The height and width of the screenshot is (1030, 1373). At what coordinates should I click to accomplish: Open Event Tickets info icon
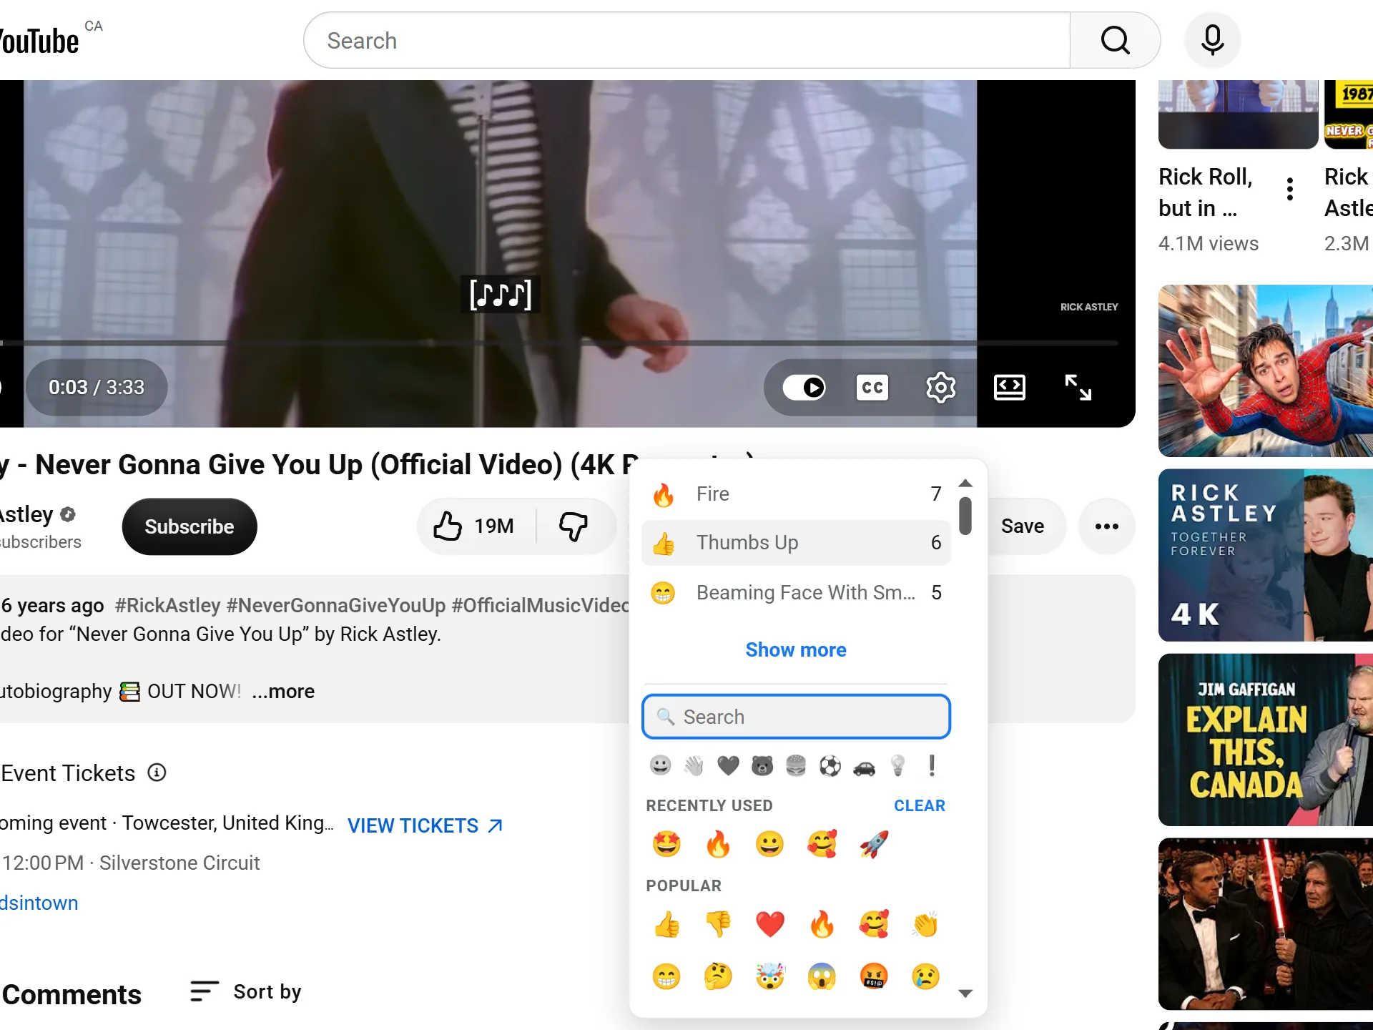(x=157, y=772)
